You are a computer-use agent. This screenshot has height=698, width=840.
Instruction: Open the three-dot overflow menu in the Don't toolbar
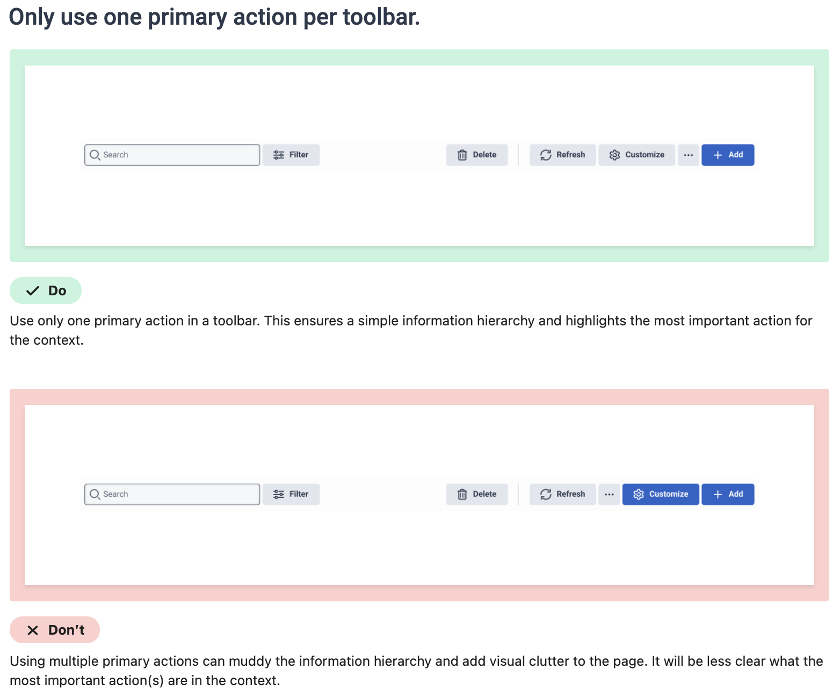coord(609,495)
